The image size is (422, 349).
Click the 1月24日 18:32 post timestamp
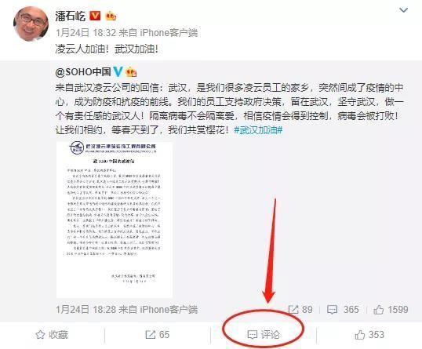(x=85, y=33)
